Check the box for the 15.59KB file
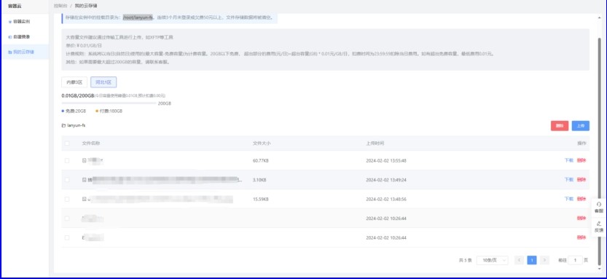 (x=67, y=199)
